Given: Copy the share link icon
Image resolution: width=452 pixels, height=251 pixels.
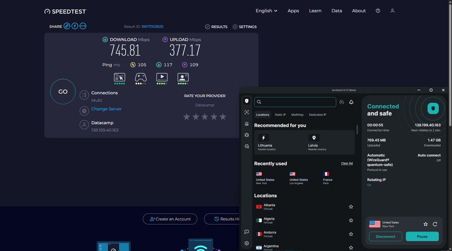Looking at the screenshot, I should pyautogui.click(x=67, y=26).
